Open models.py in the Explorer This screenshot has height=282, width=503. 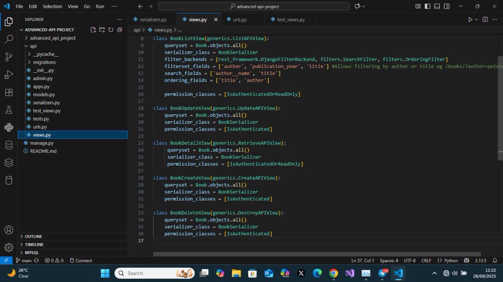[x=44, y=95]
